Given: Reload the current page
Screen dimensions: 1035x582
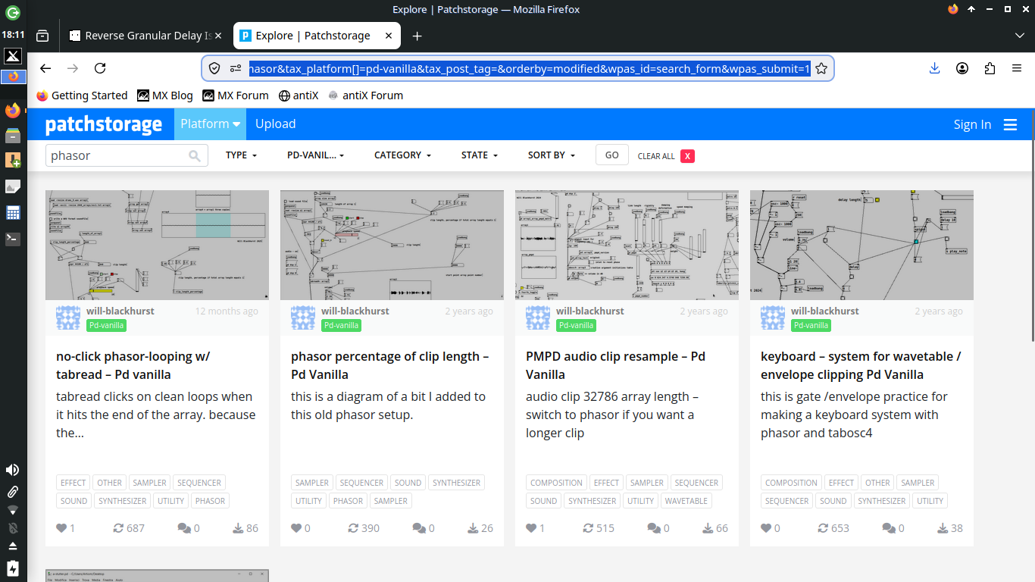Looking at the screenshot, I should point(100,68).
